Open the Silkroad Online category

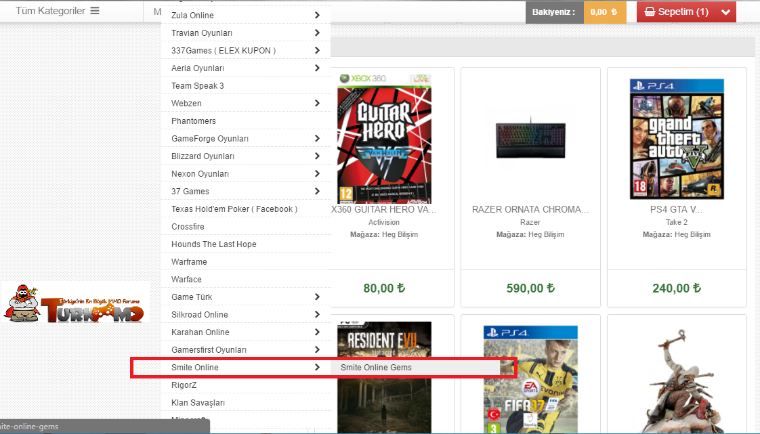[200, 314]
